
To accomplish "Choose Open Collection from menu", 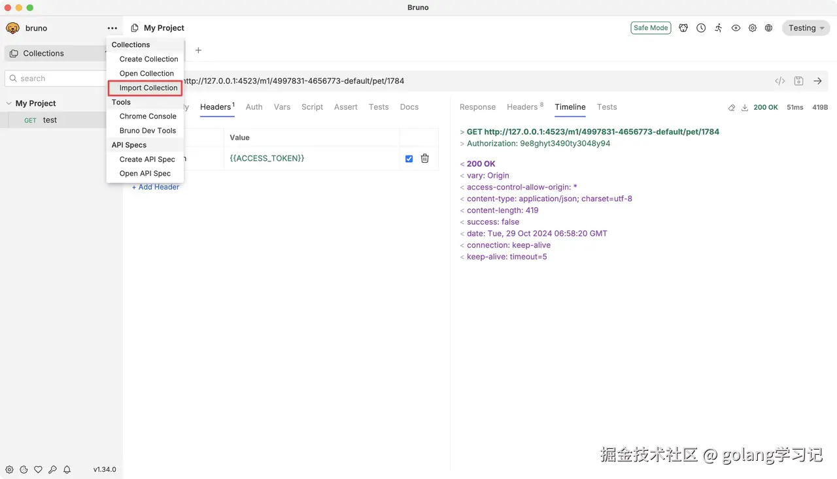I will click(146, 73).
